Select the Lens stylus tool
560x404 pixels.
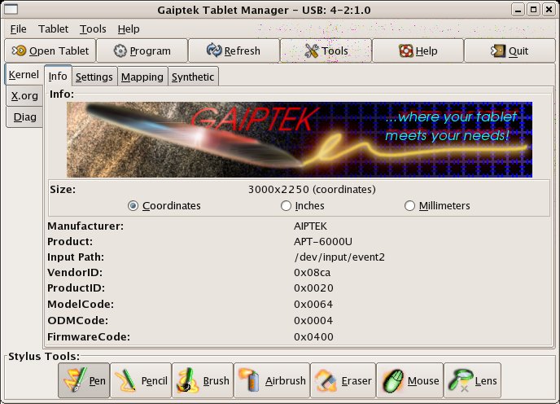[472, 380]
